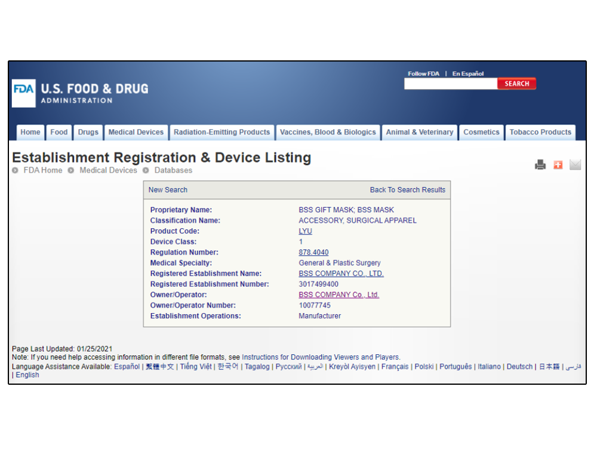
Task: Open product code LYU link
Action: point(305,231)
